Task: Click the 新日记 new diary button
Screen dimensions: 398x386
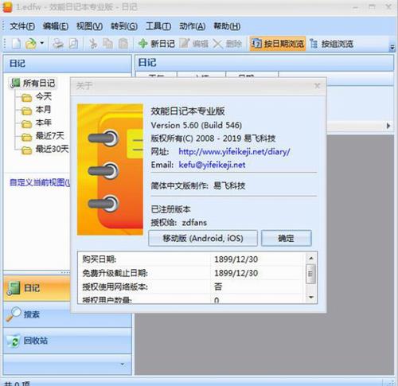Action: coord(157,44)
